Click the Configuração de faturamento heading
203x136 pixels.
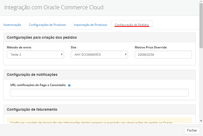point(32,109)
